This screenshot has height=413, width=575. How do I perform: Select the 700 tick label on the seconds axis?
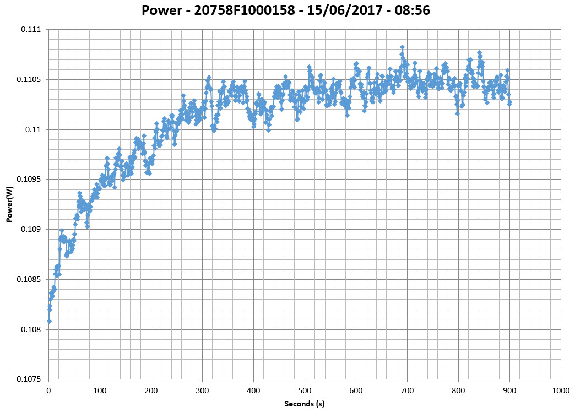tap(407, 389)
